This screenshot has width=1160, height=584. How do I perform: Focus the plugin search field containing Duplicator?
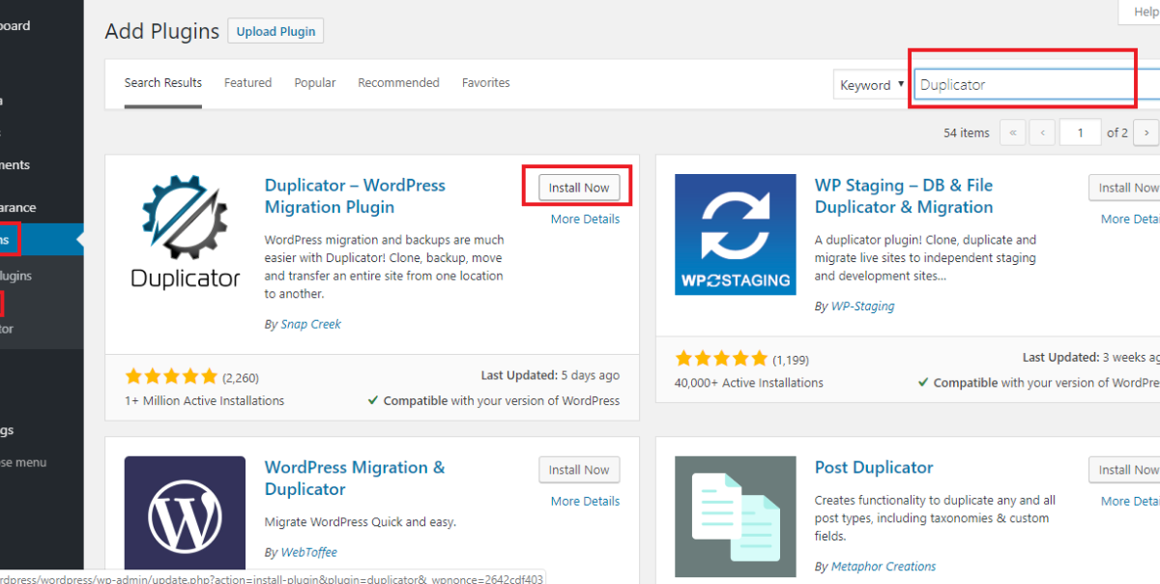1036,84
